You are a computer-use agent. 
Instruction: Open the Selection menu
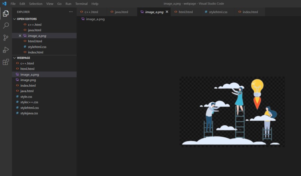[36, 4]
